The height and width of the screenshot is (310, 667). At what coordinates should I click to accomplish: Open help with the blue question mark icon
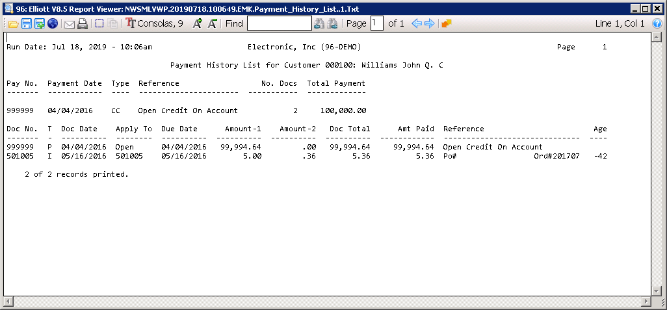point(658,24)
